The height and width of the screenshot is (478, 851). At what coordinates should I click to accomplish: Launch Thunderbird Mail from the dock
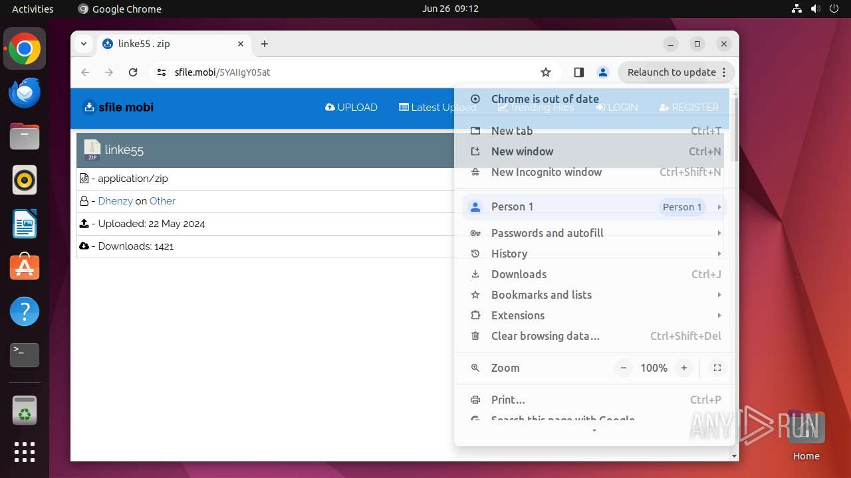pyautogui.click(x=25, y=92)
